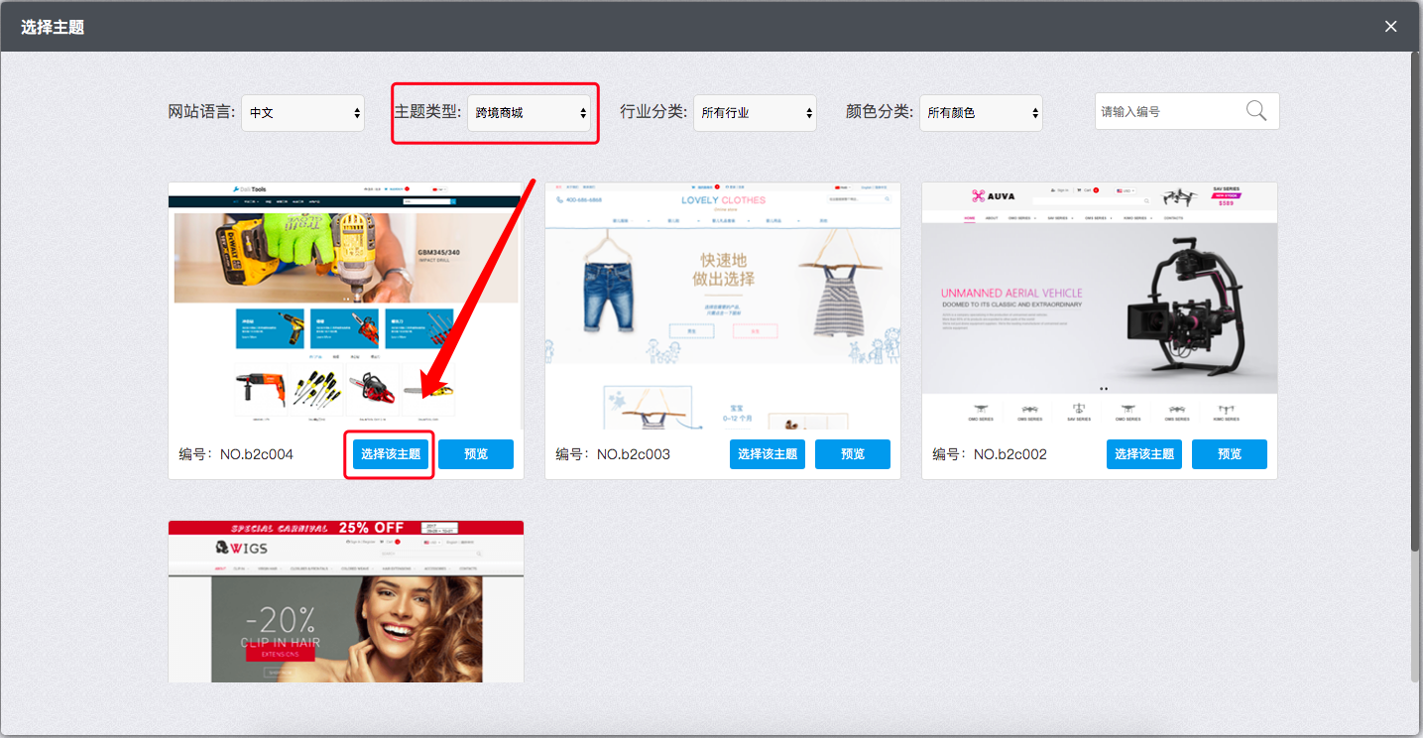Click the vertical scrollbar of the dialog
Image resolution: width=1423 pixels, height=738 pixels.
point(1415,298)
